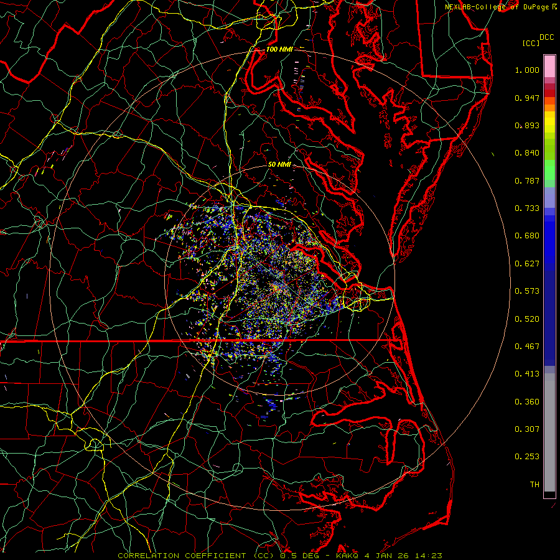560x560 pixels.
Task: Click the 1.000 legend value
Action: click(527, 70)
